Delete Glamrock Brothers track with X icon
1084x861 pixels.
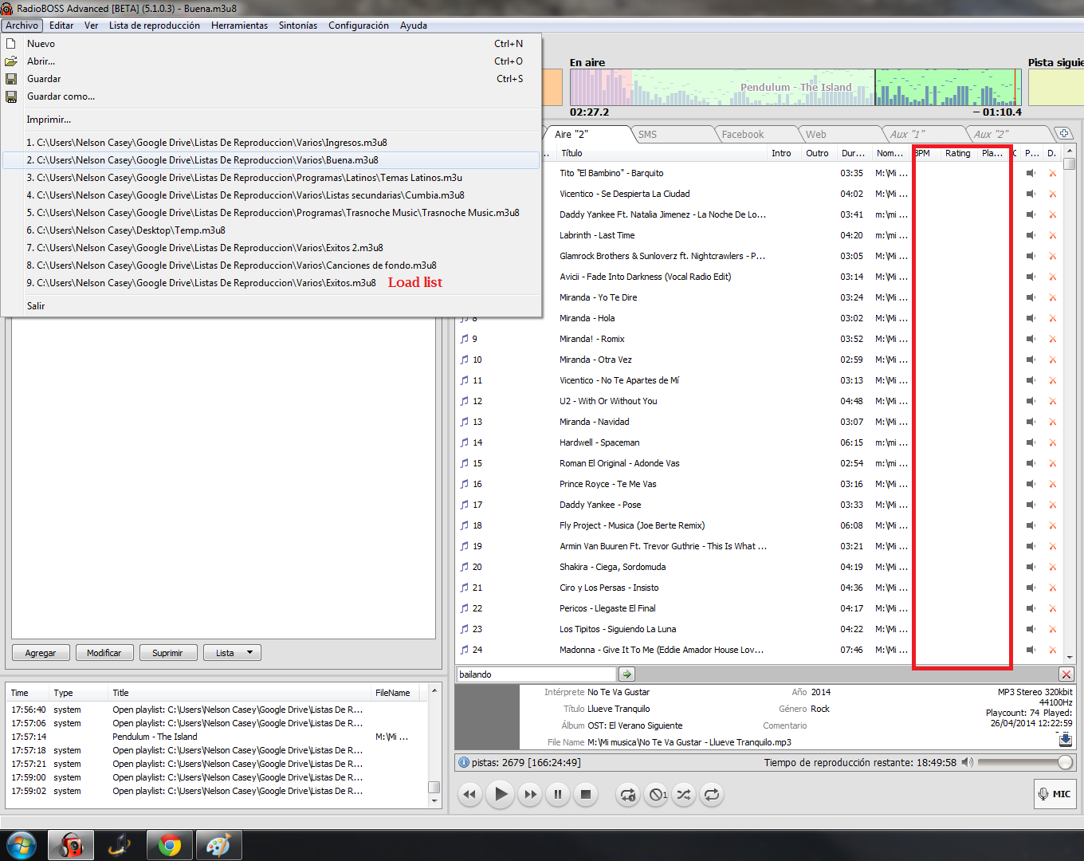(1052, 256)
